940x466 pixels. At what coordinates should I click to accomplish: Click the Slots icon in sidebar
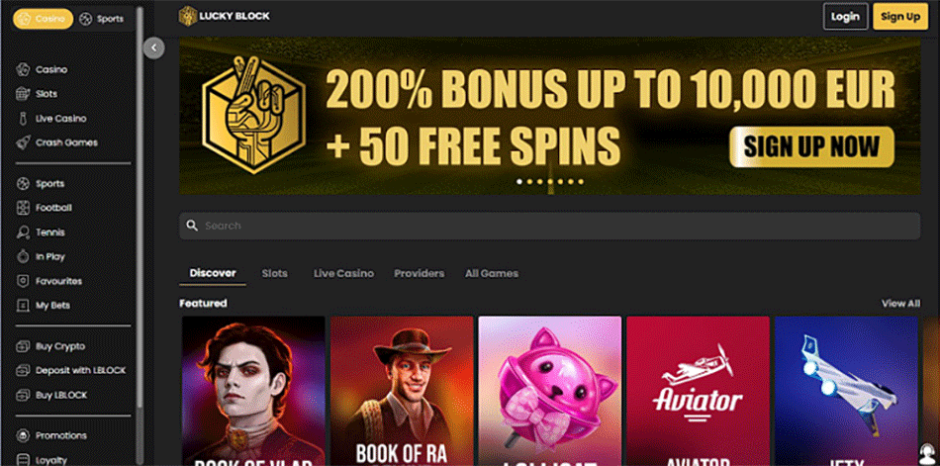tap(23, 94)
